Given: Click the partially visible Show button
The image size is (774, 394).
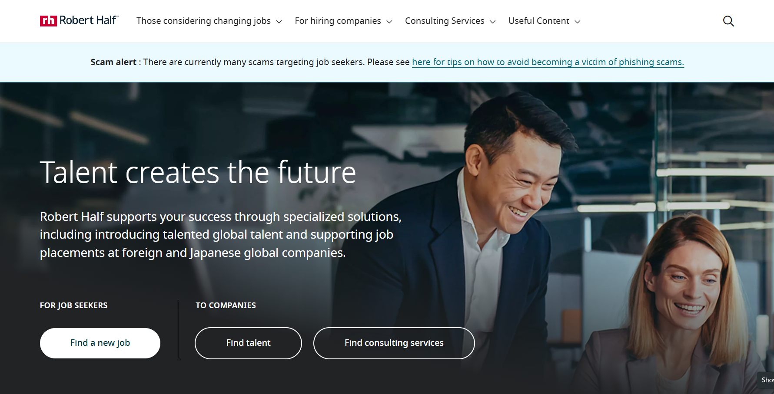Looking at the screenshot, I should point(767,380).
